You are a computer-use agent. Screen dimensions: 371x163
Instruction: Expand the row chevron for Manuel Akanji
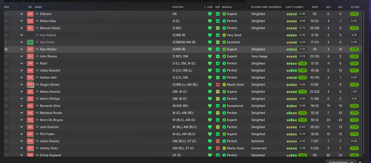[21, 28]
